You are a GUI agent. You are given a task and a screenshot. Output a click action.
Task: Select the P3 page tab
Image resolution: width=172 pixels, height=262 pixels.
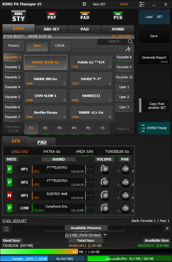click(59, 128)
